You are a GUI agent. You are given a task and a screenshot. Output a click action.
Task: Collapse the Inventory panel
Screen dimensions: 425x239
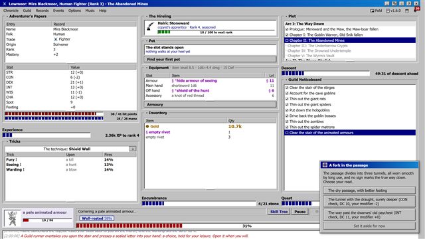click(x=146, y=113)
